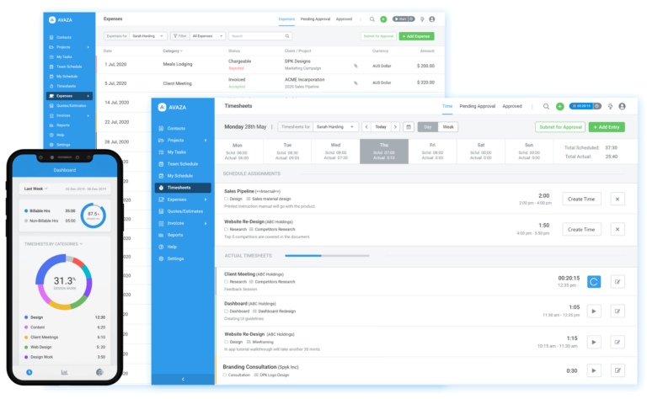The image size is (647, 399).
Task: Open Team Schedule in the Timesheets sidebar
Action: [x=182, y=163]
